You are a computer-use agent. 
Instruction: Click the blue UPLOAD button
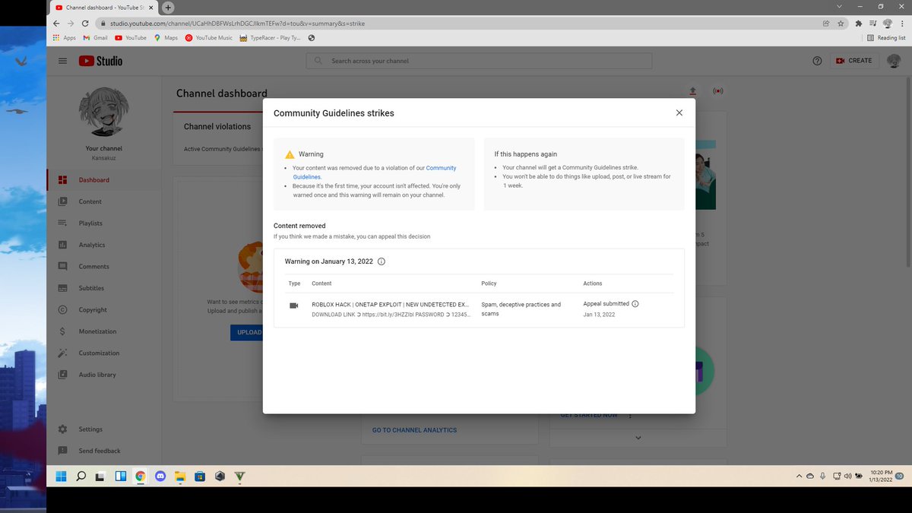(x=246, y=332)
